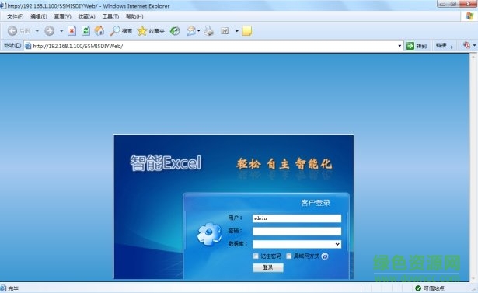Print the page with the printer icon
The width and height of the screenshot is (478, 293).
(x=209, y=31)
